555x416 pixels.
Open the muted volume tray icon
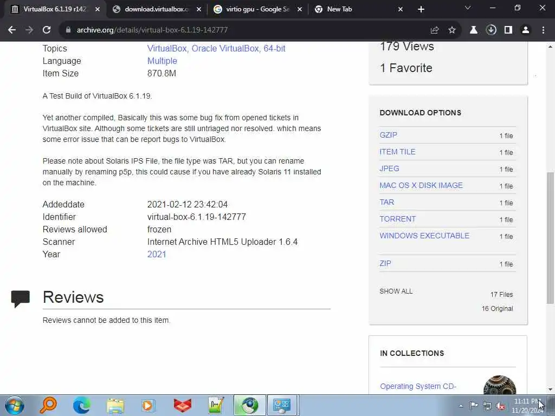point(500,406)
